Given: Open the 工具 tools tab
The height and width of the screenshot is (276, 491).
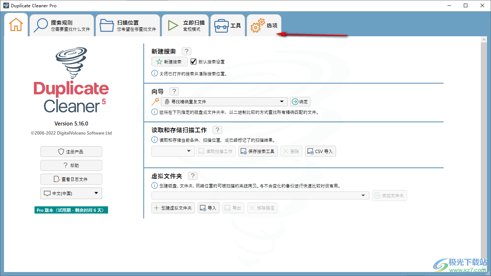Looking at the screenshot, I should (228, 25).
